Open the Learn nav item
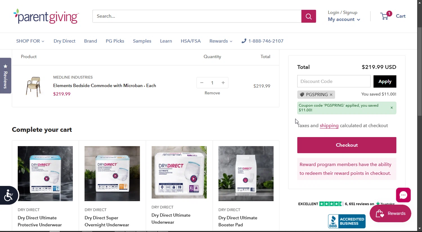 click(x=166, y=41)
